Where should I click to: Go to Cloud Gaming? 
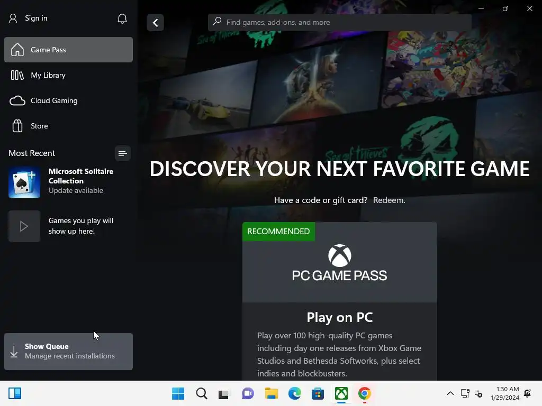68,101
